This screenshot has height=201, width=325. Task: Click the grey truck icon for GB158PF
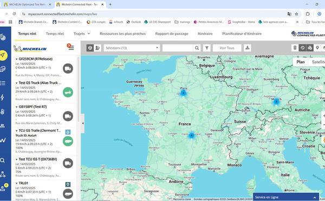68,116
